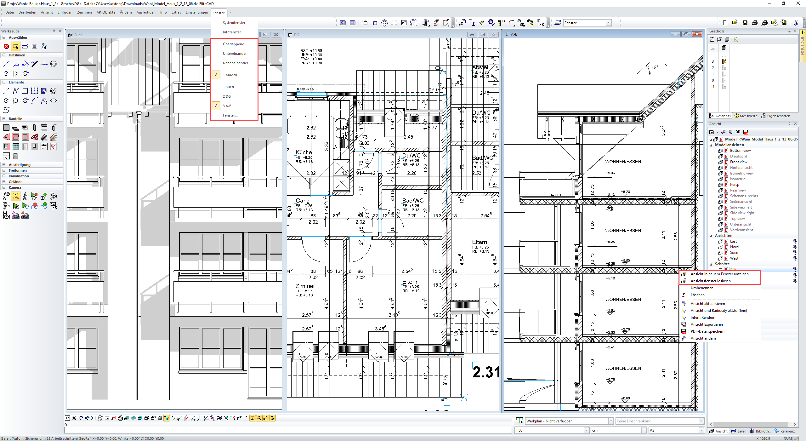
Task: Open the folder icon in top toolbar
Action: pyautogui.click(x=735, y=23)
